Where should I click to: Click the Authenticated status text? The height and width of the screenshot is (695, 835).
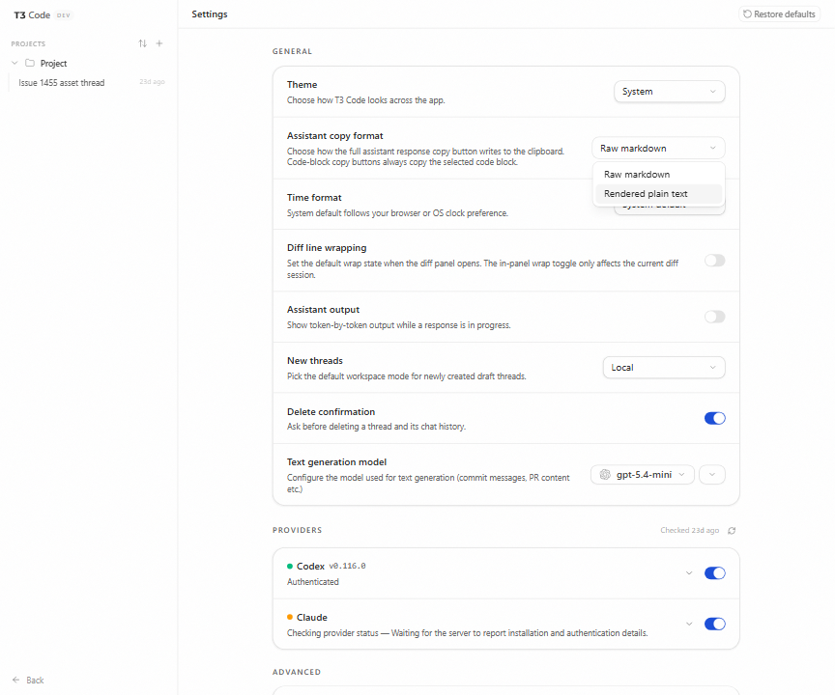(312, 582)
